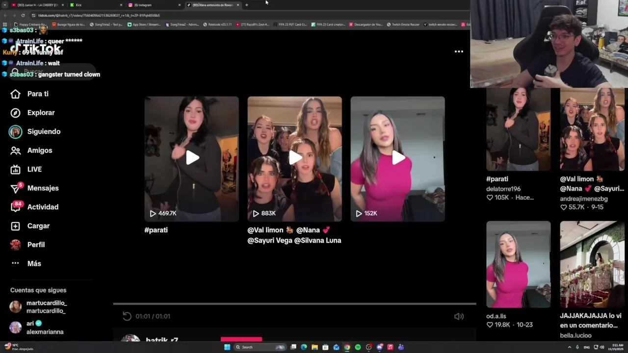
Task: Open the three-dot options menu above videos
Action: (459, 51)
